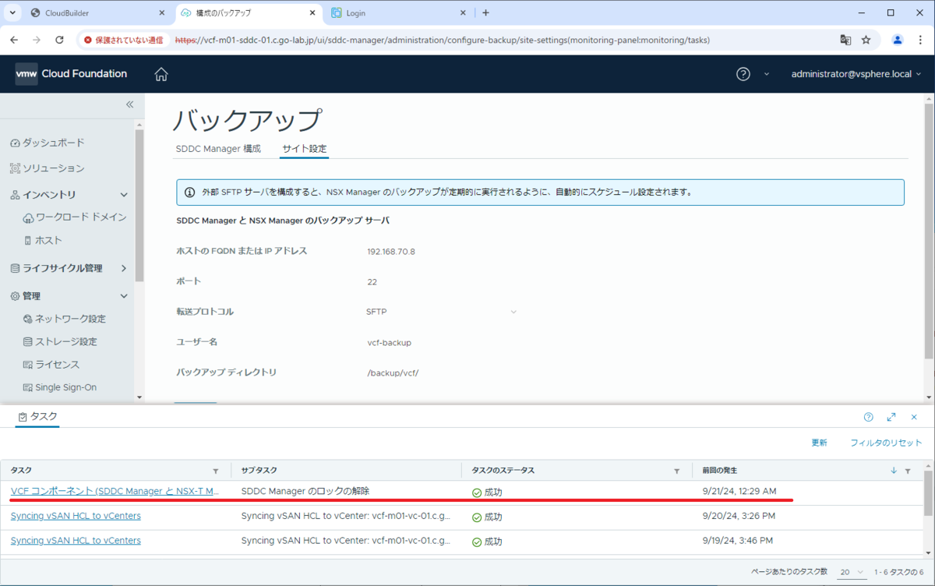Open the administrator@vsphere.local user menu
The height and width of the screenshot is (586, 935).
[856, 74]
